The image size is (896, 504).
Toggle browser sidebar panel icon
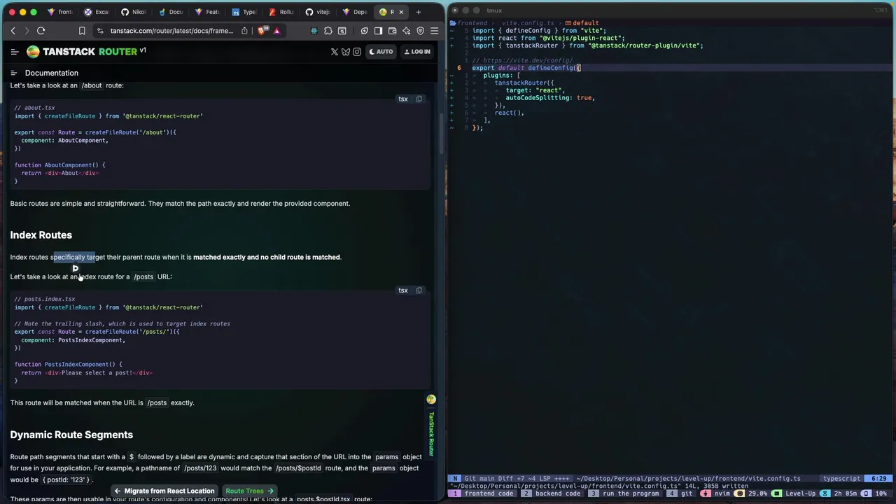point(378,31)
